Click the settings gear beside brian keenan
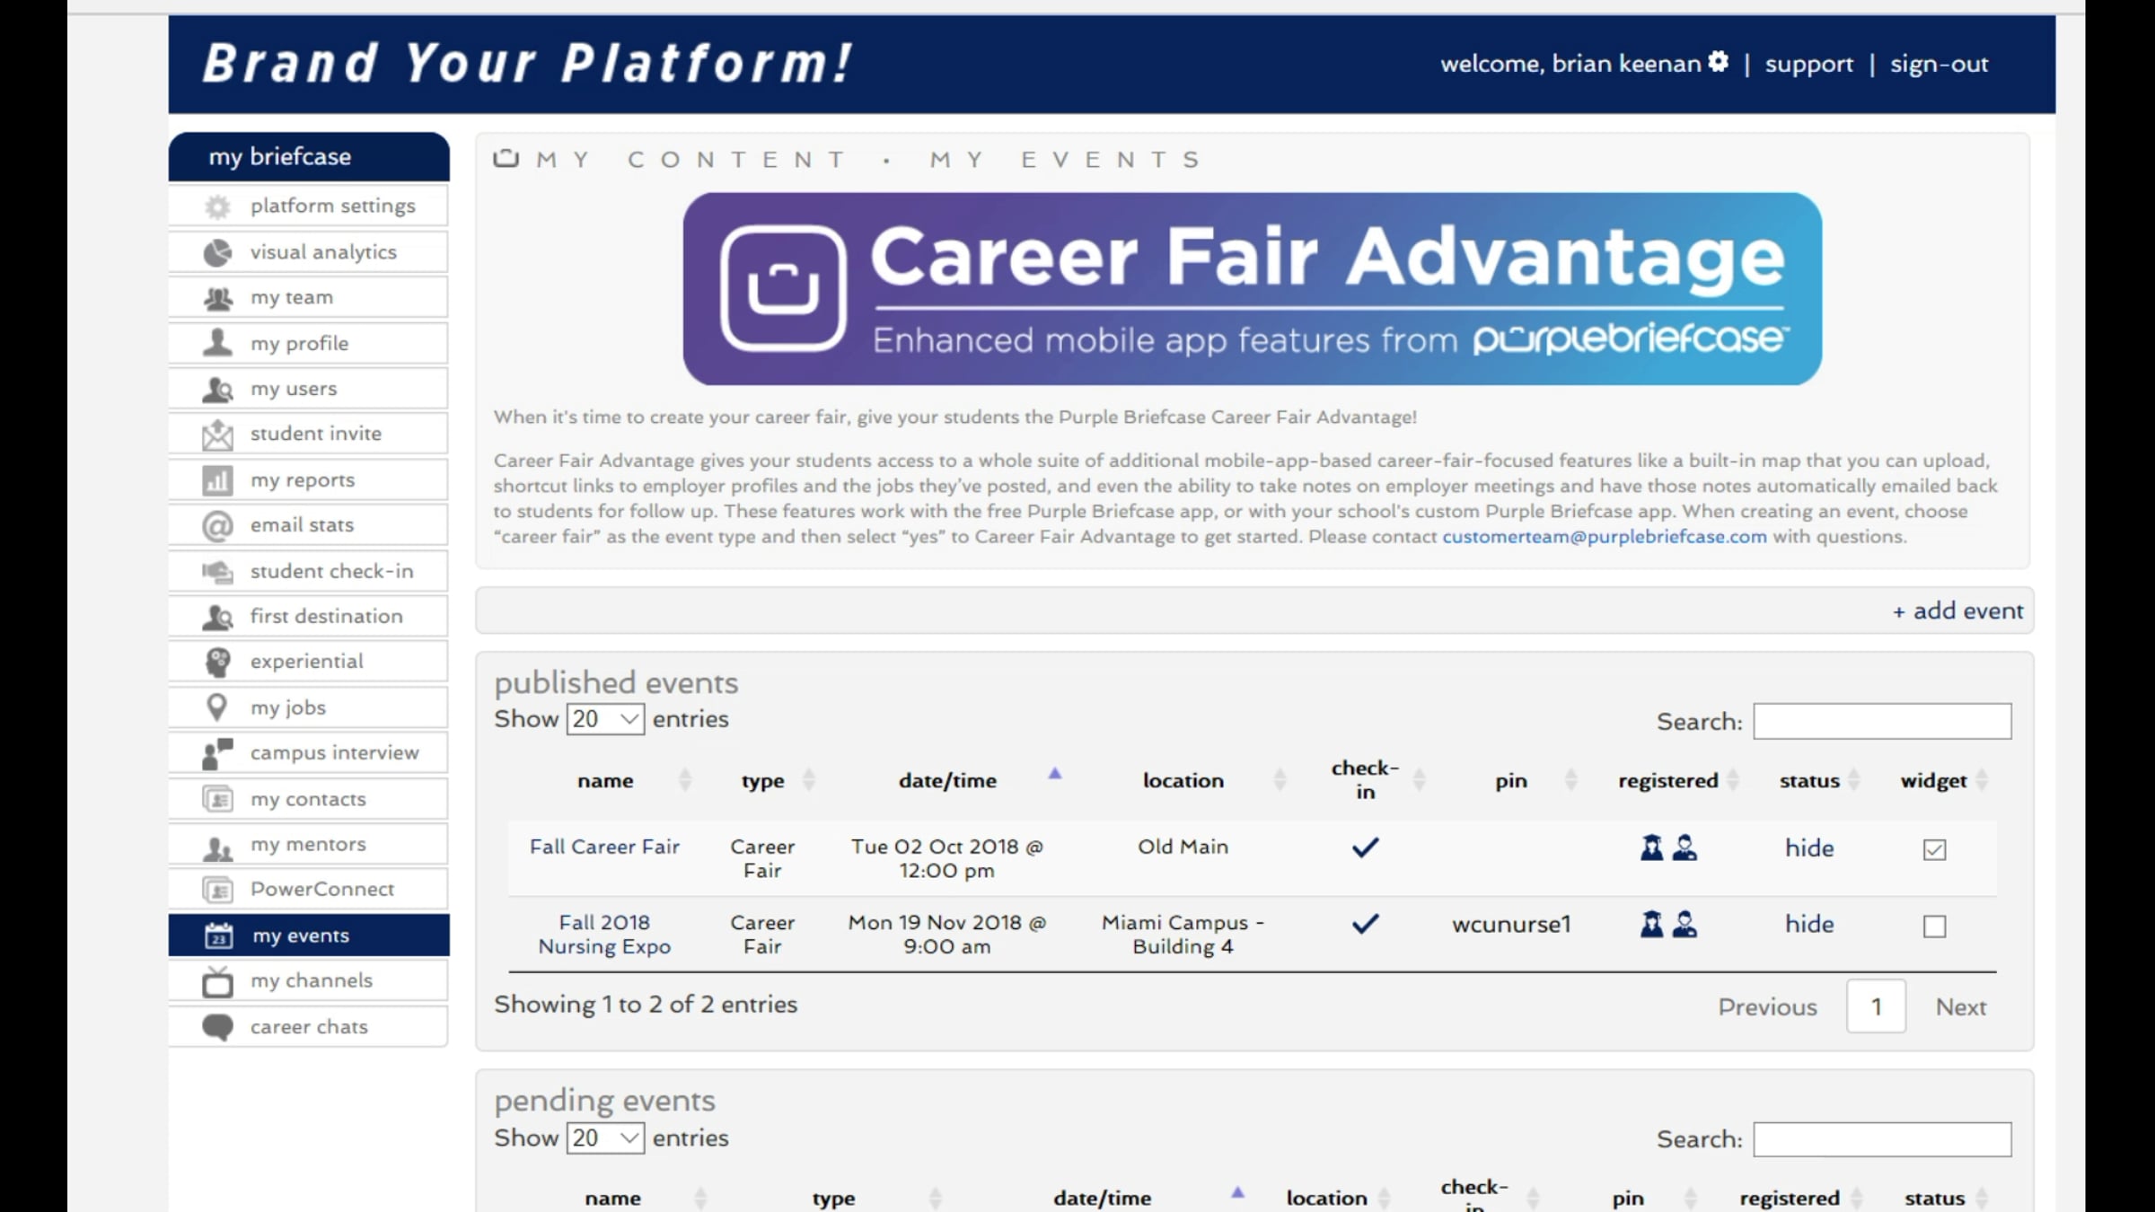 (1718, 62)
